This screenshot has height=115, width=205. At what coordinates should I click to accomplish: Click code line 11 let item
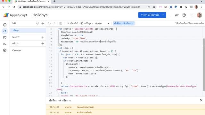(x=66, y=48)
